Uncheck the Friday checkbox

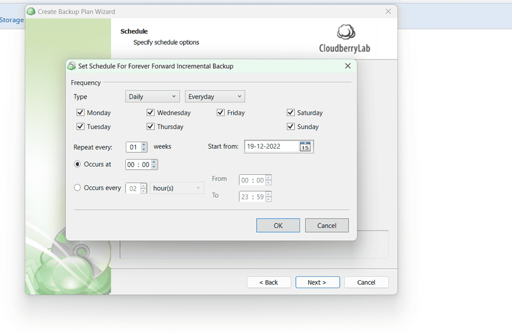[x=221, y=112]
